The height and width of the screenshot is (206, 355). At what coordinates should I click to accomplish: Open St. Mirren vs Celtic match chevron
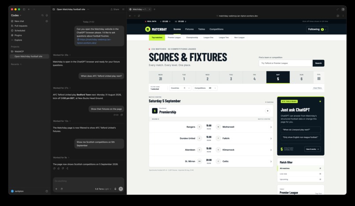tap(271, 161)
